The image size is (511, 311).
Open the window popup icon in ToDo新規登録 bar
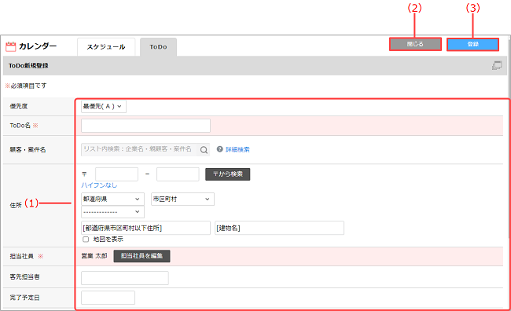tap(497, 65)
